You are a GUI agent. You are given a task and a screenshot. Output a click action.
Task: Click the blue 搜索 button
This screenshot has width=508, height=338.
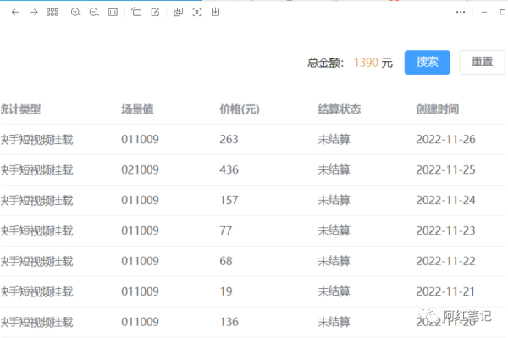(x=427, y=62)
